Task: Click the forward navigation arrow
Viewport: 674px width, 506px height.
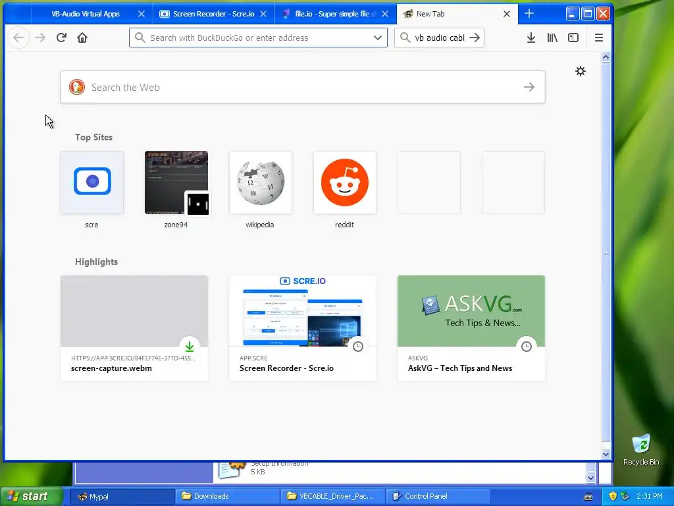Action: click(40, 38)
